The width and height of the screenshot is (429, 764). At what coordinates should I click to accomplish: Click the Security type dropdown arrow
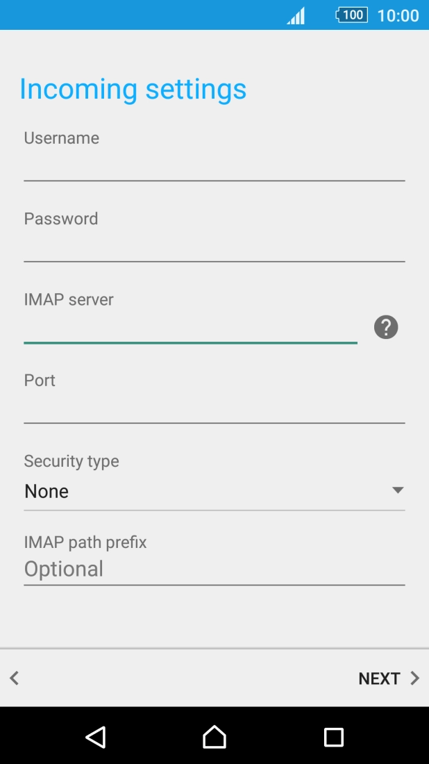tap(398, 490)
